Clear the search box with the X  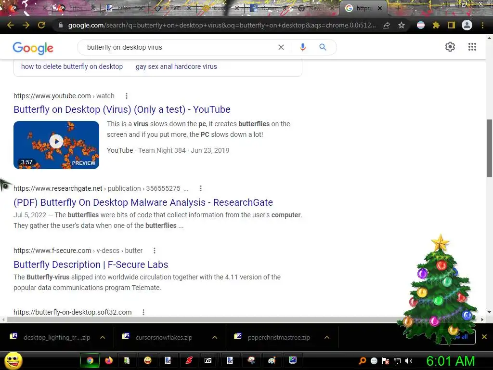(x=281, y=47)
